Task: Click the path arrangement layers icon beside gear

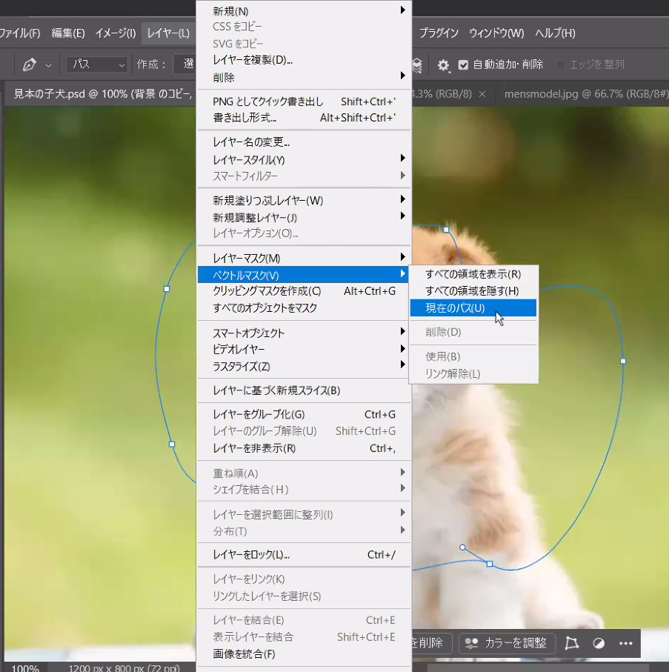Action: (x=418, y=65)
